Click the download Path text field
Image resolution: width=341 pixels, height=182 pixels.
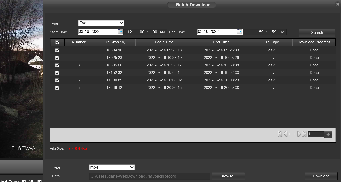(x=149, y=176)
